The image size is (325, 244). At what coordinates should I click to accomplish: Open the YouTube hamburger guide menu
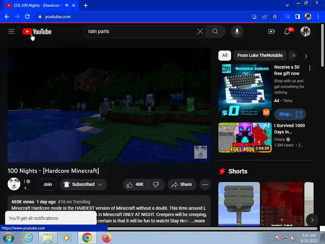coord(11,31)
